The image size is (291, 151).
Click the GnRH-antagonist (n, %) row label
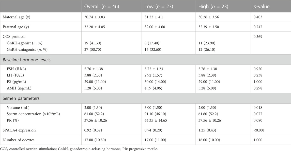[27, 50]
